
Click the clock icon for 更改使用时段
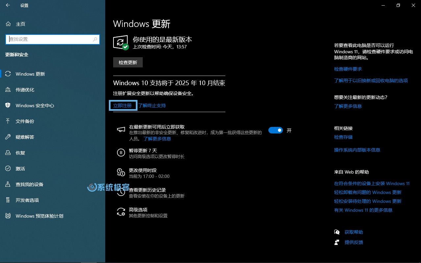click(x=121, y=172)
